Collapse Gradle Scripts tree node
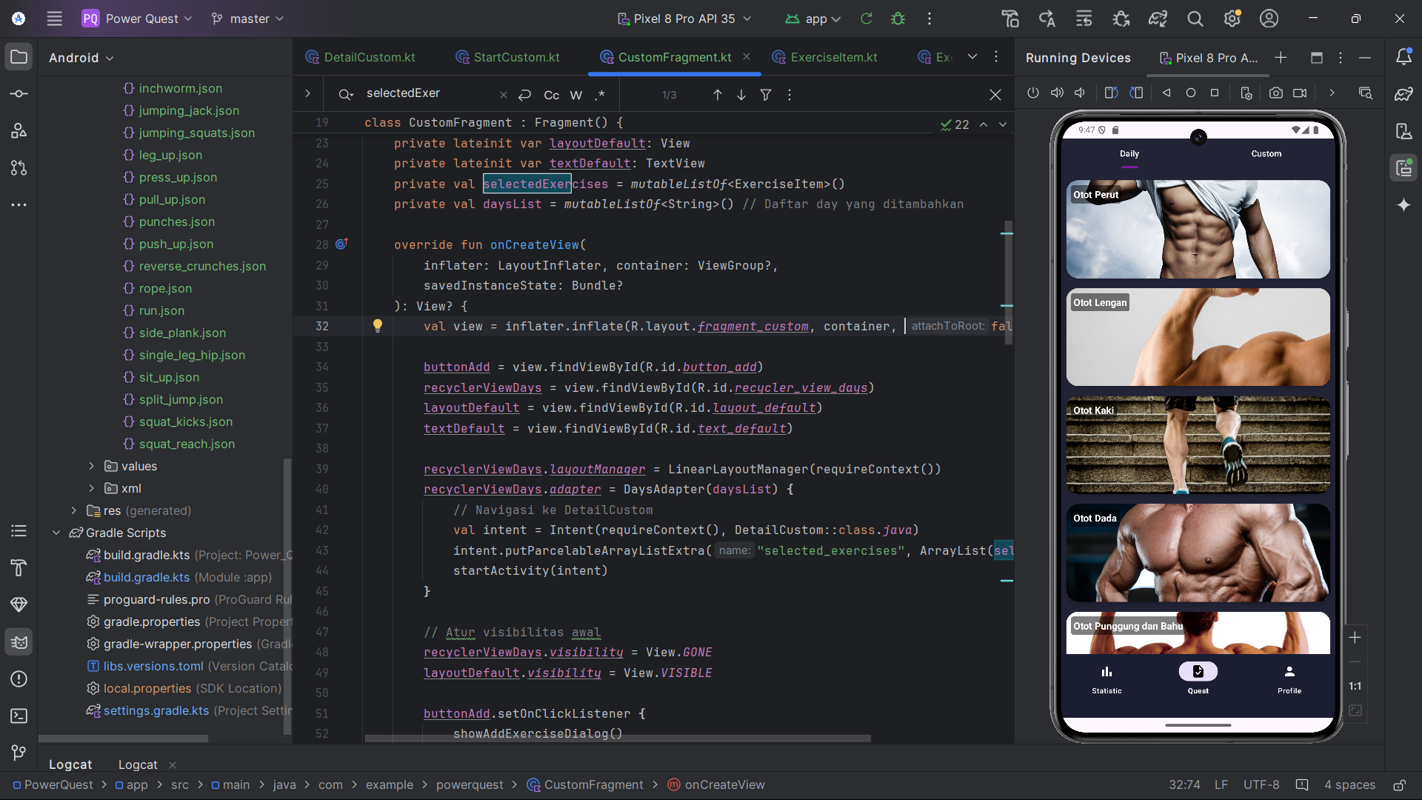 click(56, 533)
